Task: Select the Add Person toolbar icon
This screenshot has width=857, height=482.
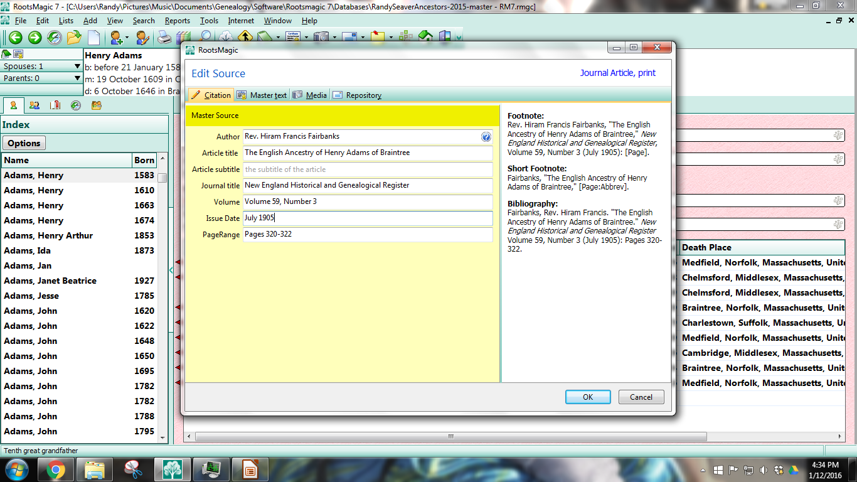Action: coord(116,38)
